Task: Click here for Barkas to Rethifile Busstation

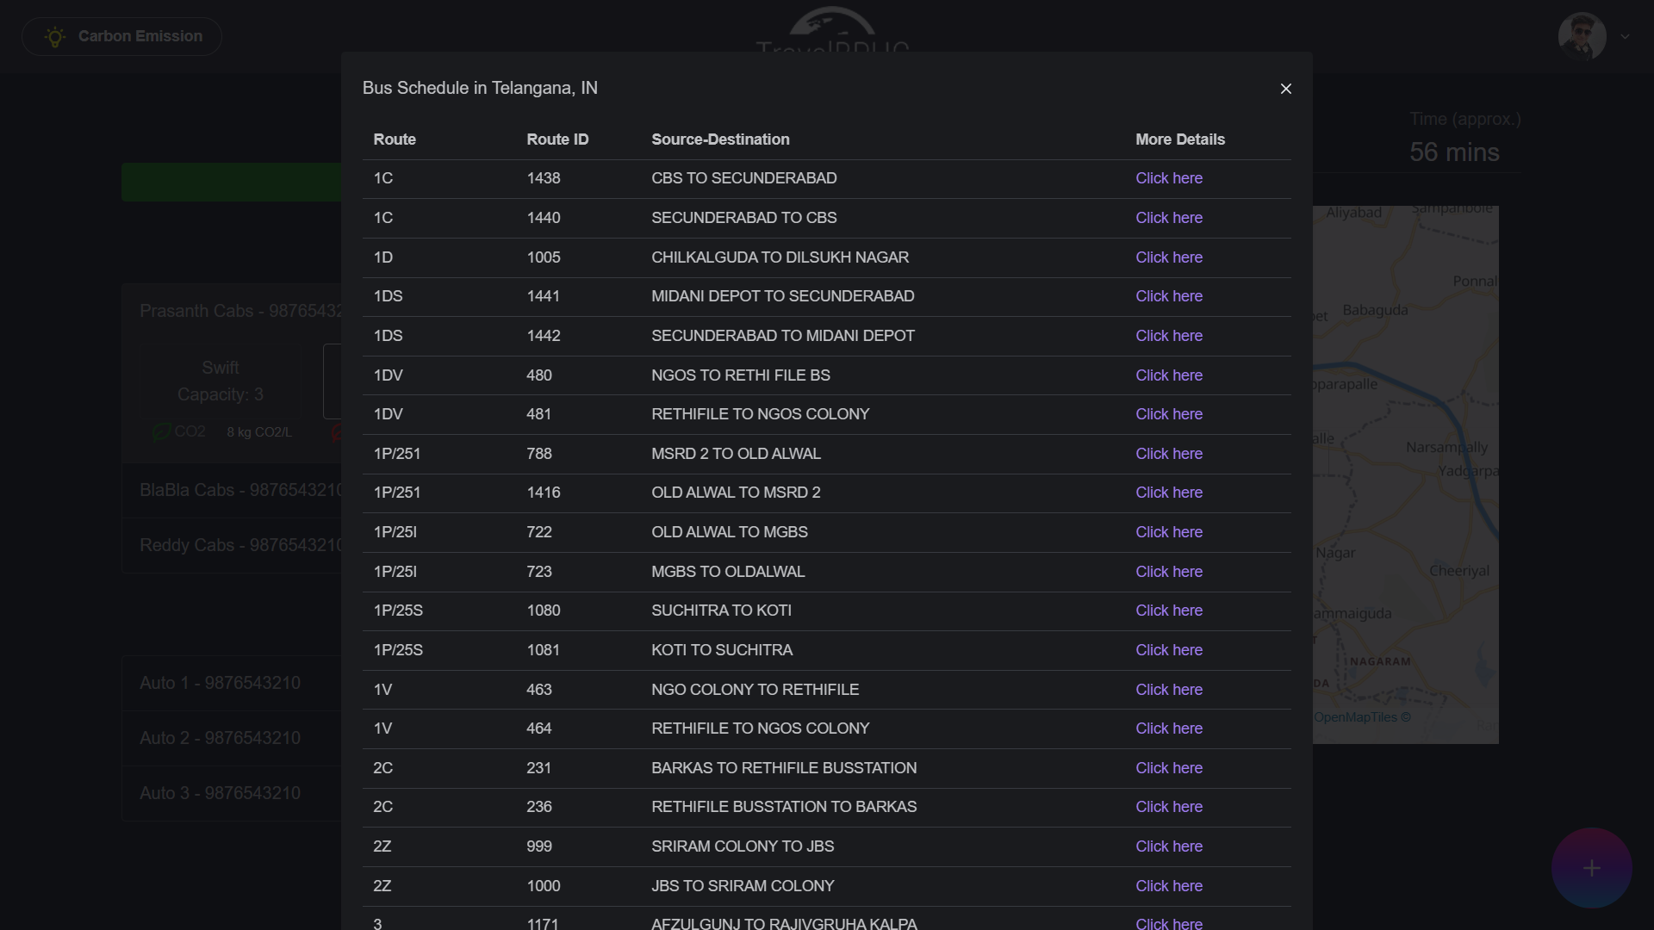Action: click(x=1168, y=768)
